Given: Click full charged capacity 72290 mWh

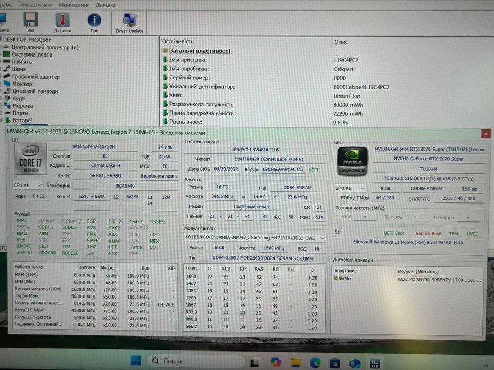Looking at the screenshot, I should tap(347, 114).
